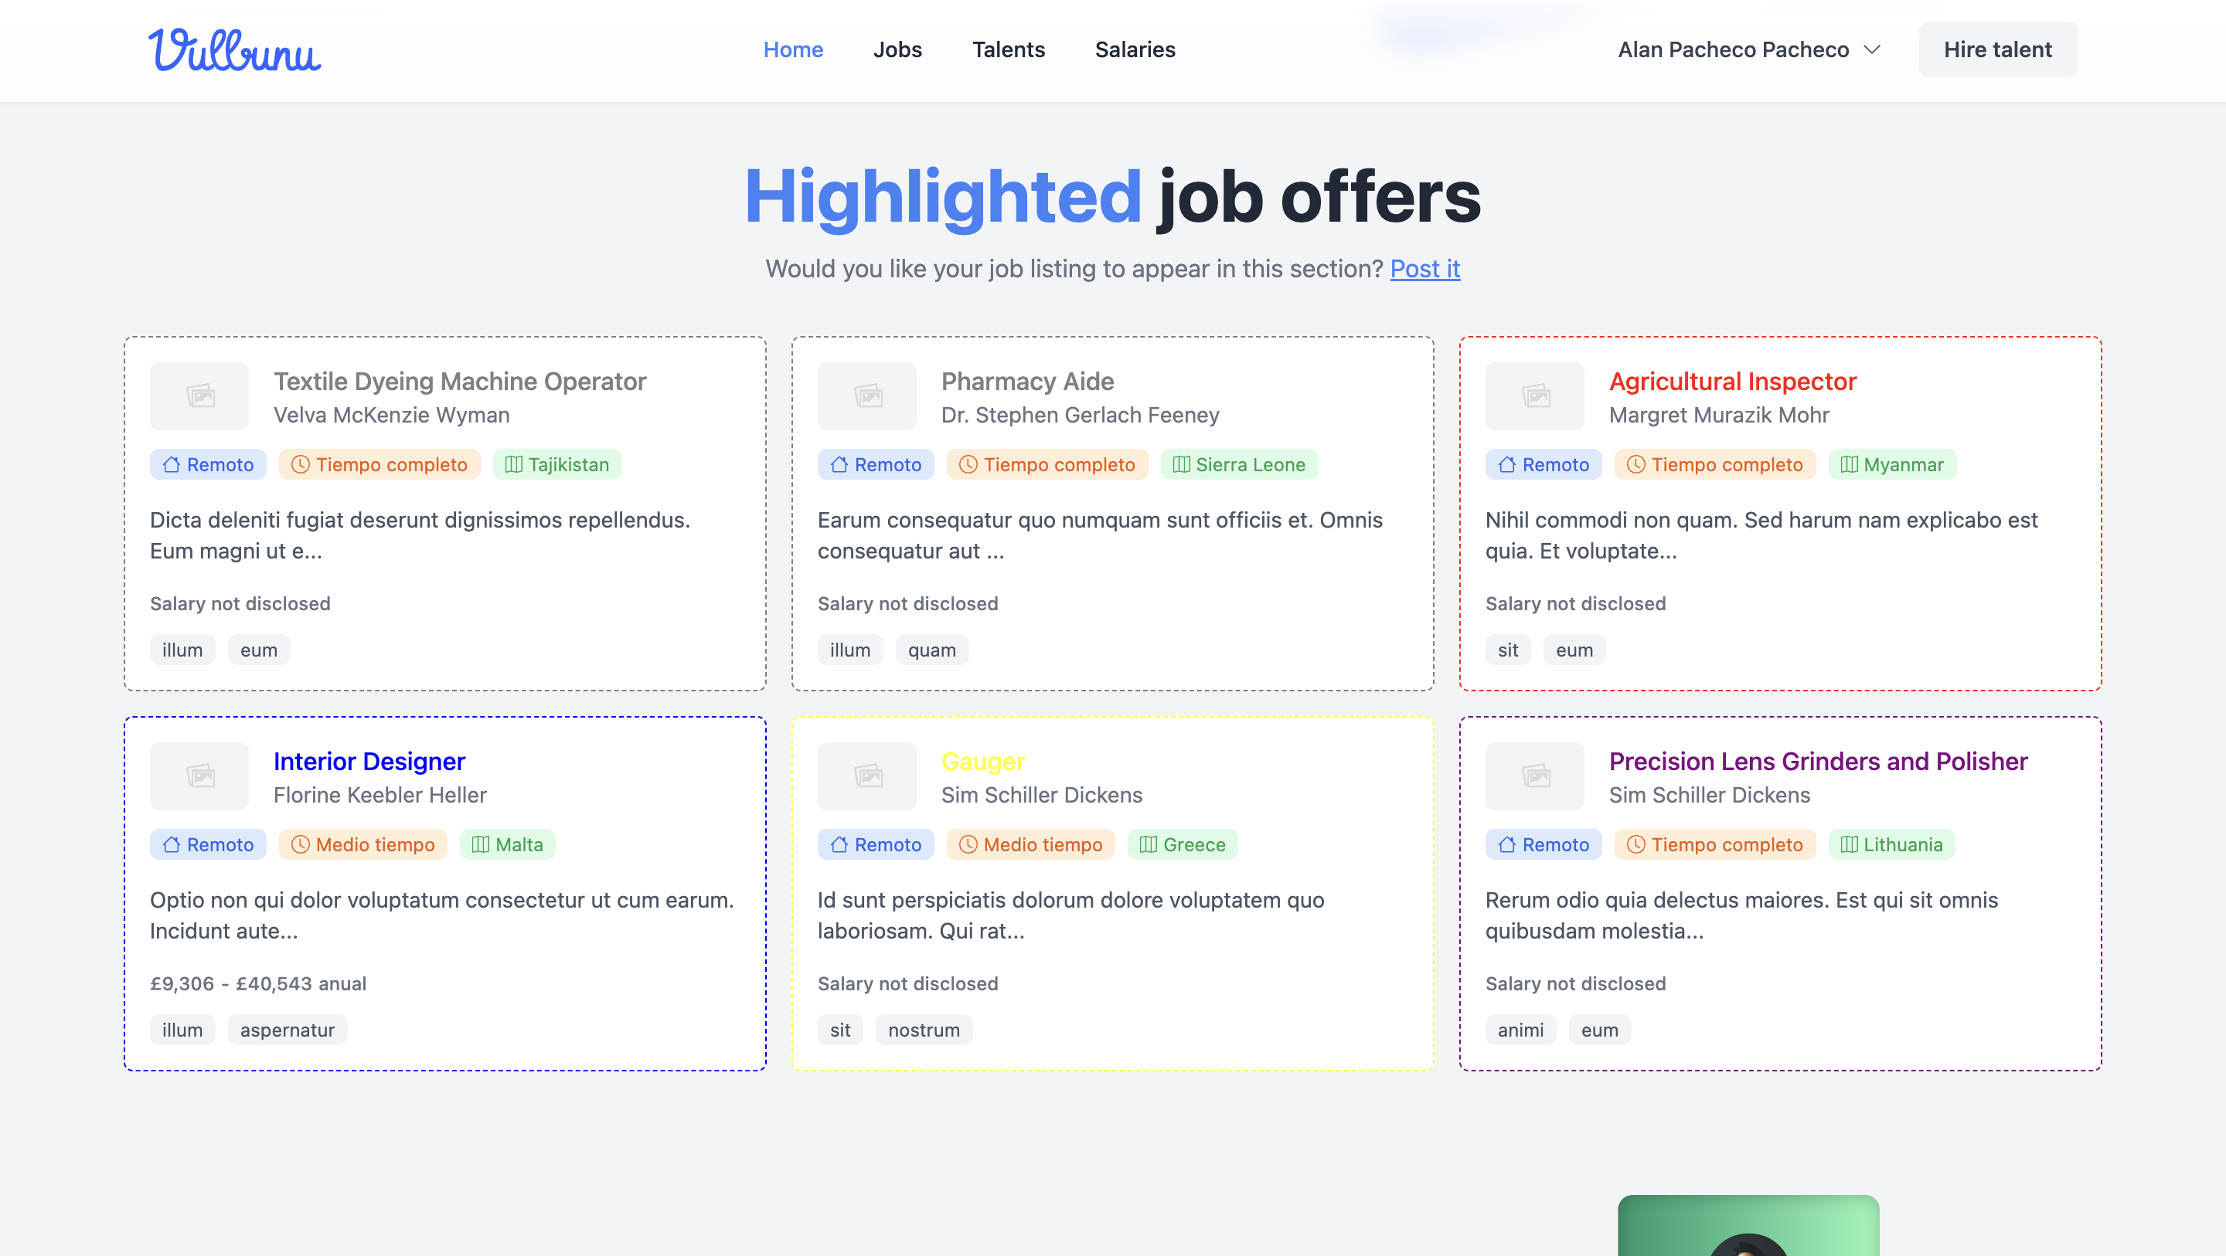The height and width of the screenshot is (1256, 2226).
Task: Select the sit tag in Gauger card
Action: (x=840, y=1030)
